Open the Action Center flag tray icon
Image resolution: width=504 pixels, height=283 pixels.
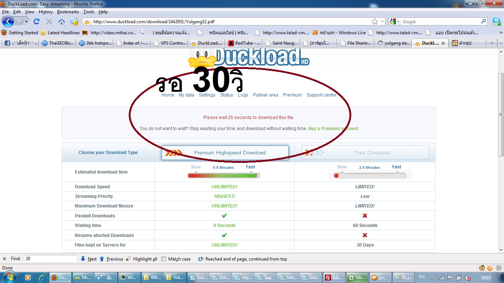pos(450,278)
